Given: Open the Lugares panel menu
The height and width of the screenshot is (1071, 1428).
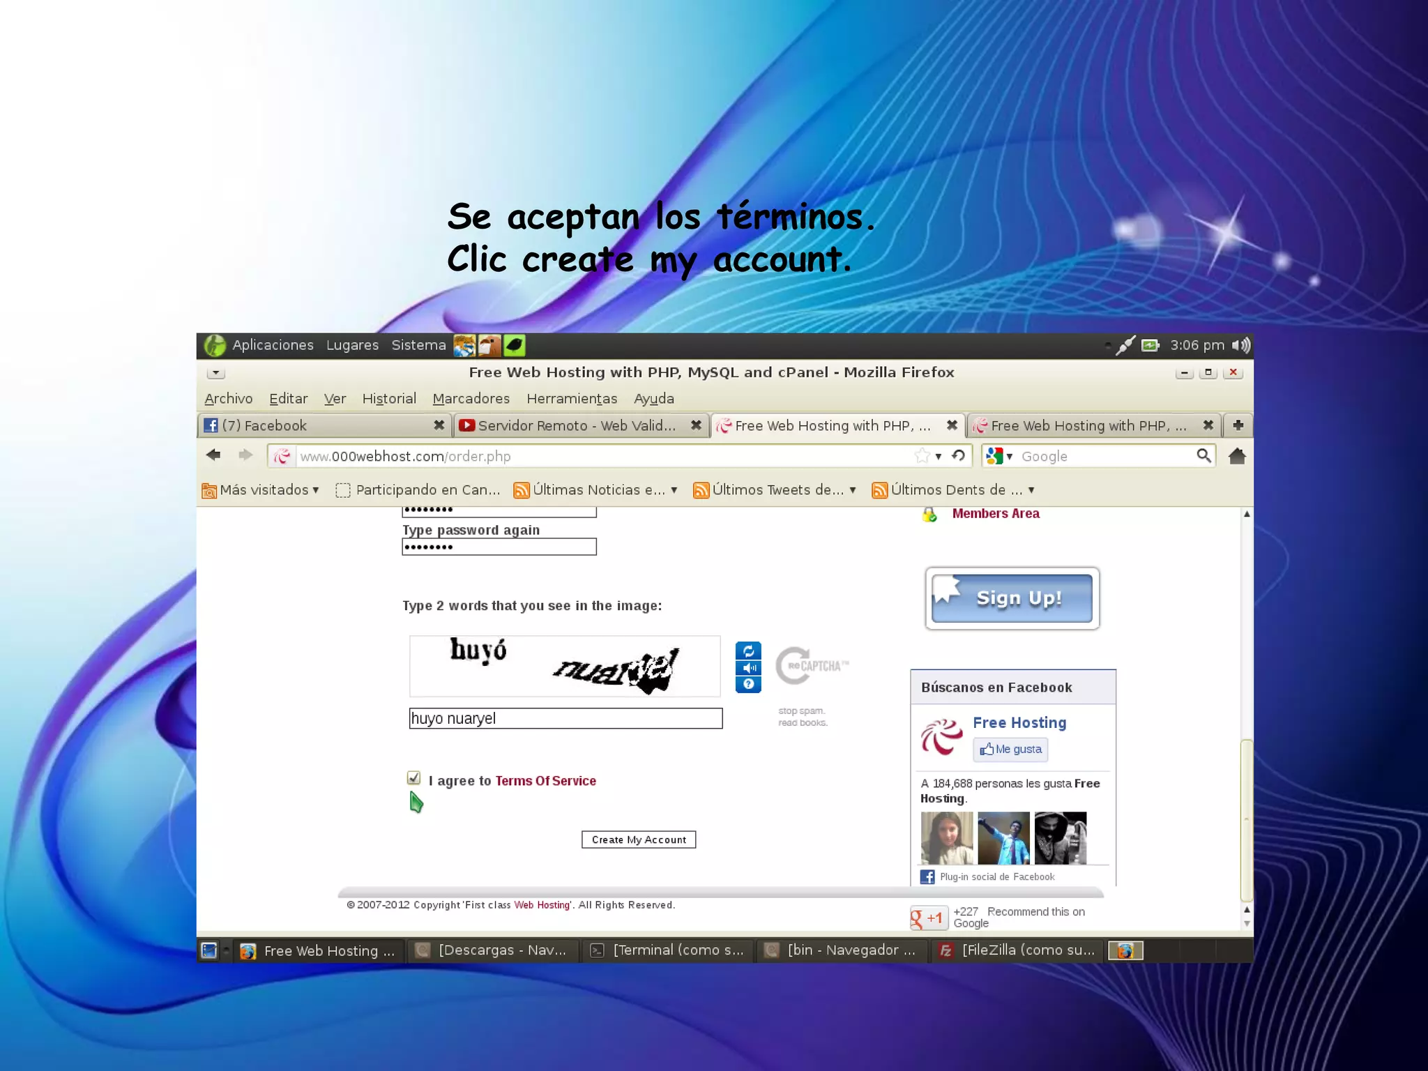Looking at the screenshot, I should click(x=352, y=345).
